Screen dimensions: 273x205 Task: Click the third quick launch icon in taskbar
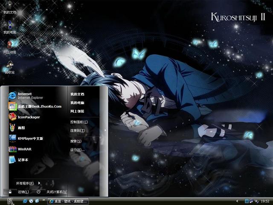37,201
